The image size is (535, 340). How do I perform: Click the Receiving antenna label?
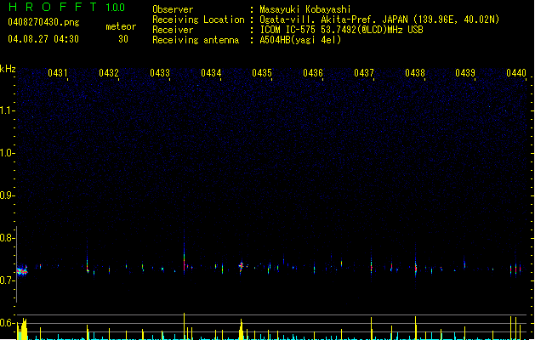click(x=196, y=40)
